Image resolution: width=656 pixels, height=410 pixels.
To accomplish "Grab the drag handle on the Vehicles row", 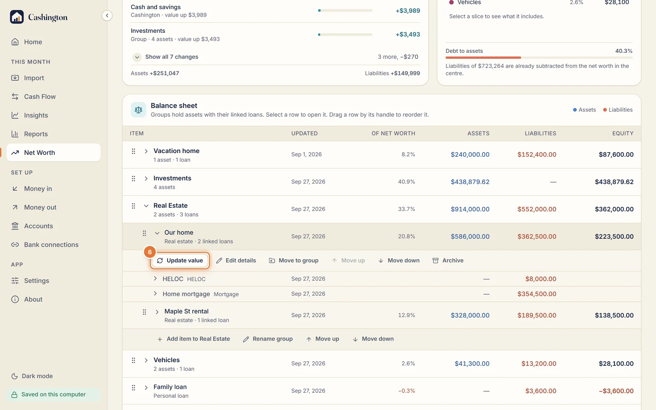I will (133, 360).
